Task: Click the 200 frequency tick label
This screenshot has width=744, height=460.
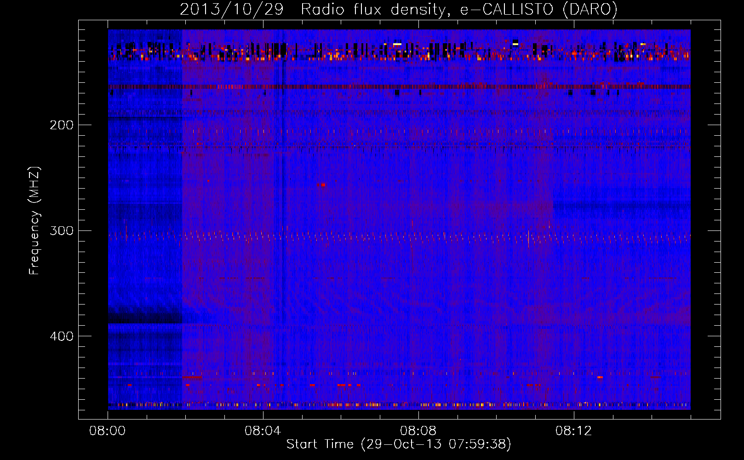Action: click(x=62, y=125)
